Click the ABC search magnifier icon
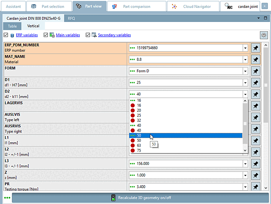The image size is (271, 204). click(x=228, y=6)
